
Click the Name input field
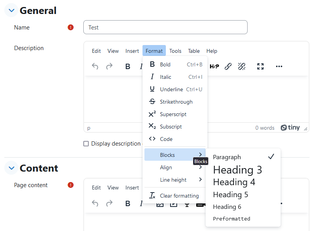tap(165, 27)
